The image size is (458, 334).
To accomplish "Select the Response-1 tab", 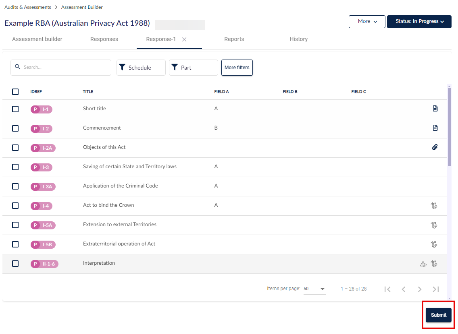I will [x=161, y=39].
